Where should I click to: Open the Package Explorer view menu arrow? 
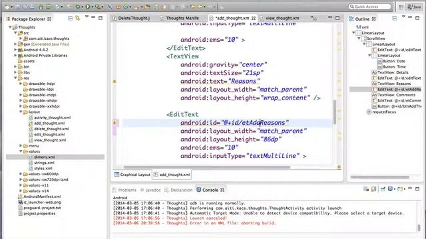tap(87, 17)
